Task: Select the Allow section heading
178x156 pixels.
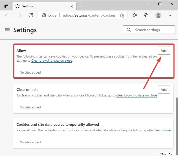Action: (x=21, y=51)
